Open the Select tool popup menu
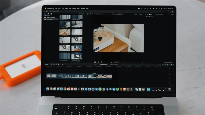 63,64
